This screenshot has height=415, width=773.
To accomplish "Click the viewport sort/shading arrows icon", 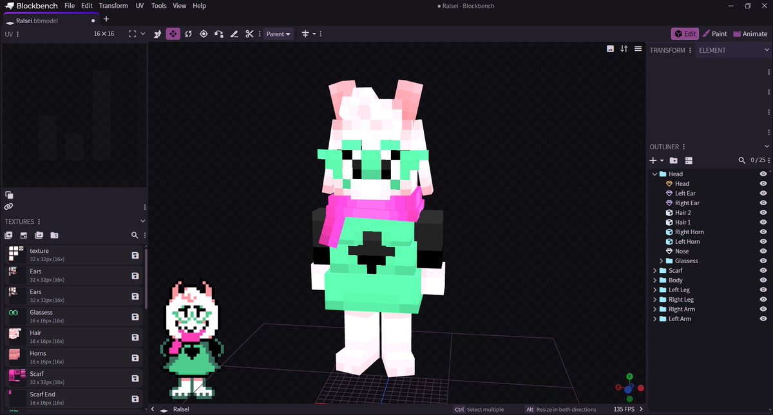I will click(624, 49).
